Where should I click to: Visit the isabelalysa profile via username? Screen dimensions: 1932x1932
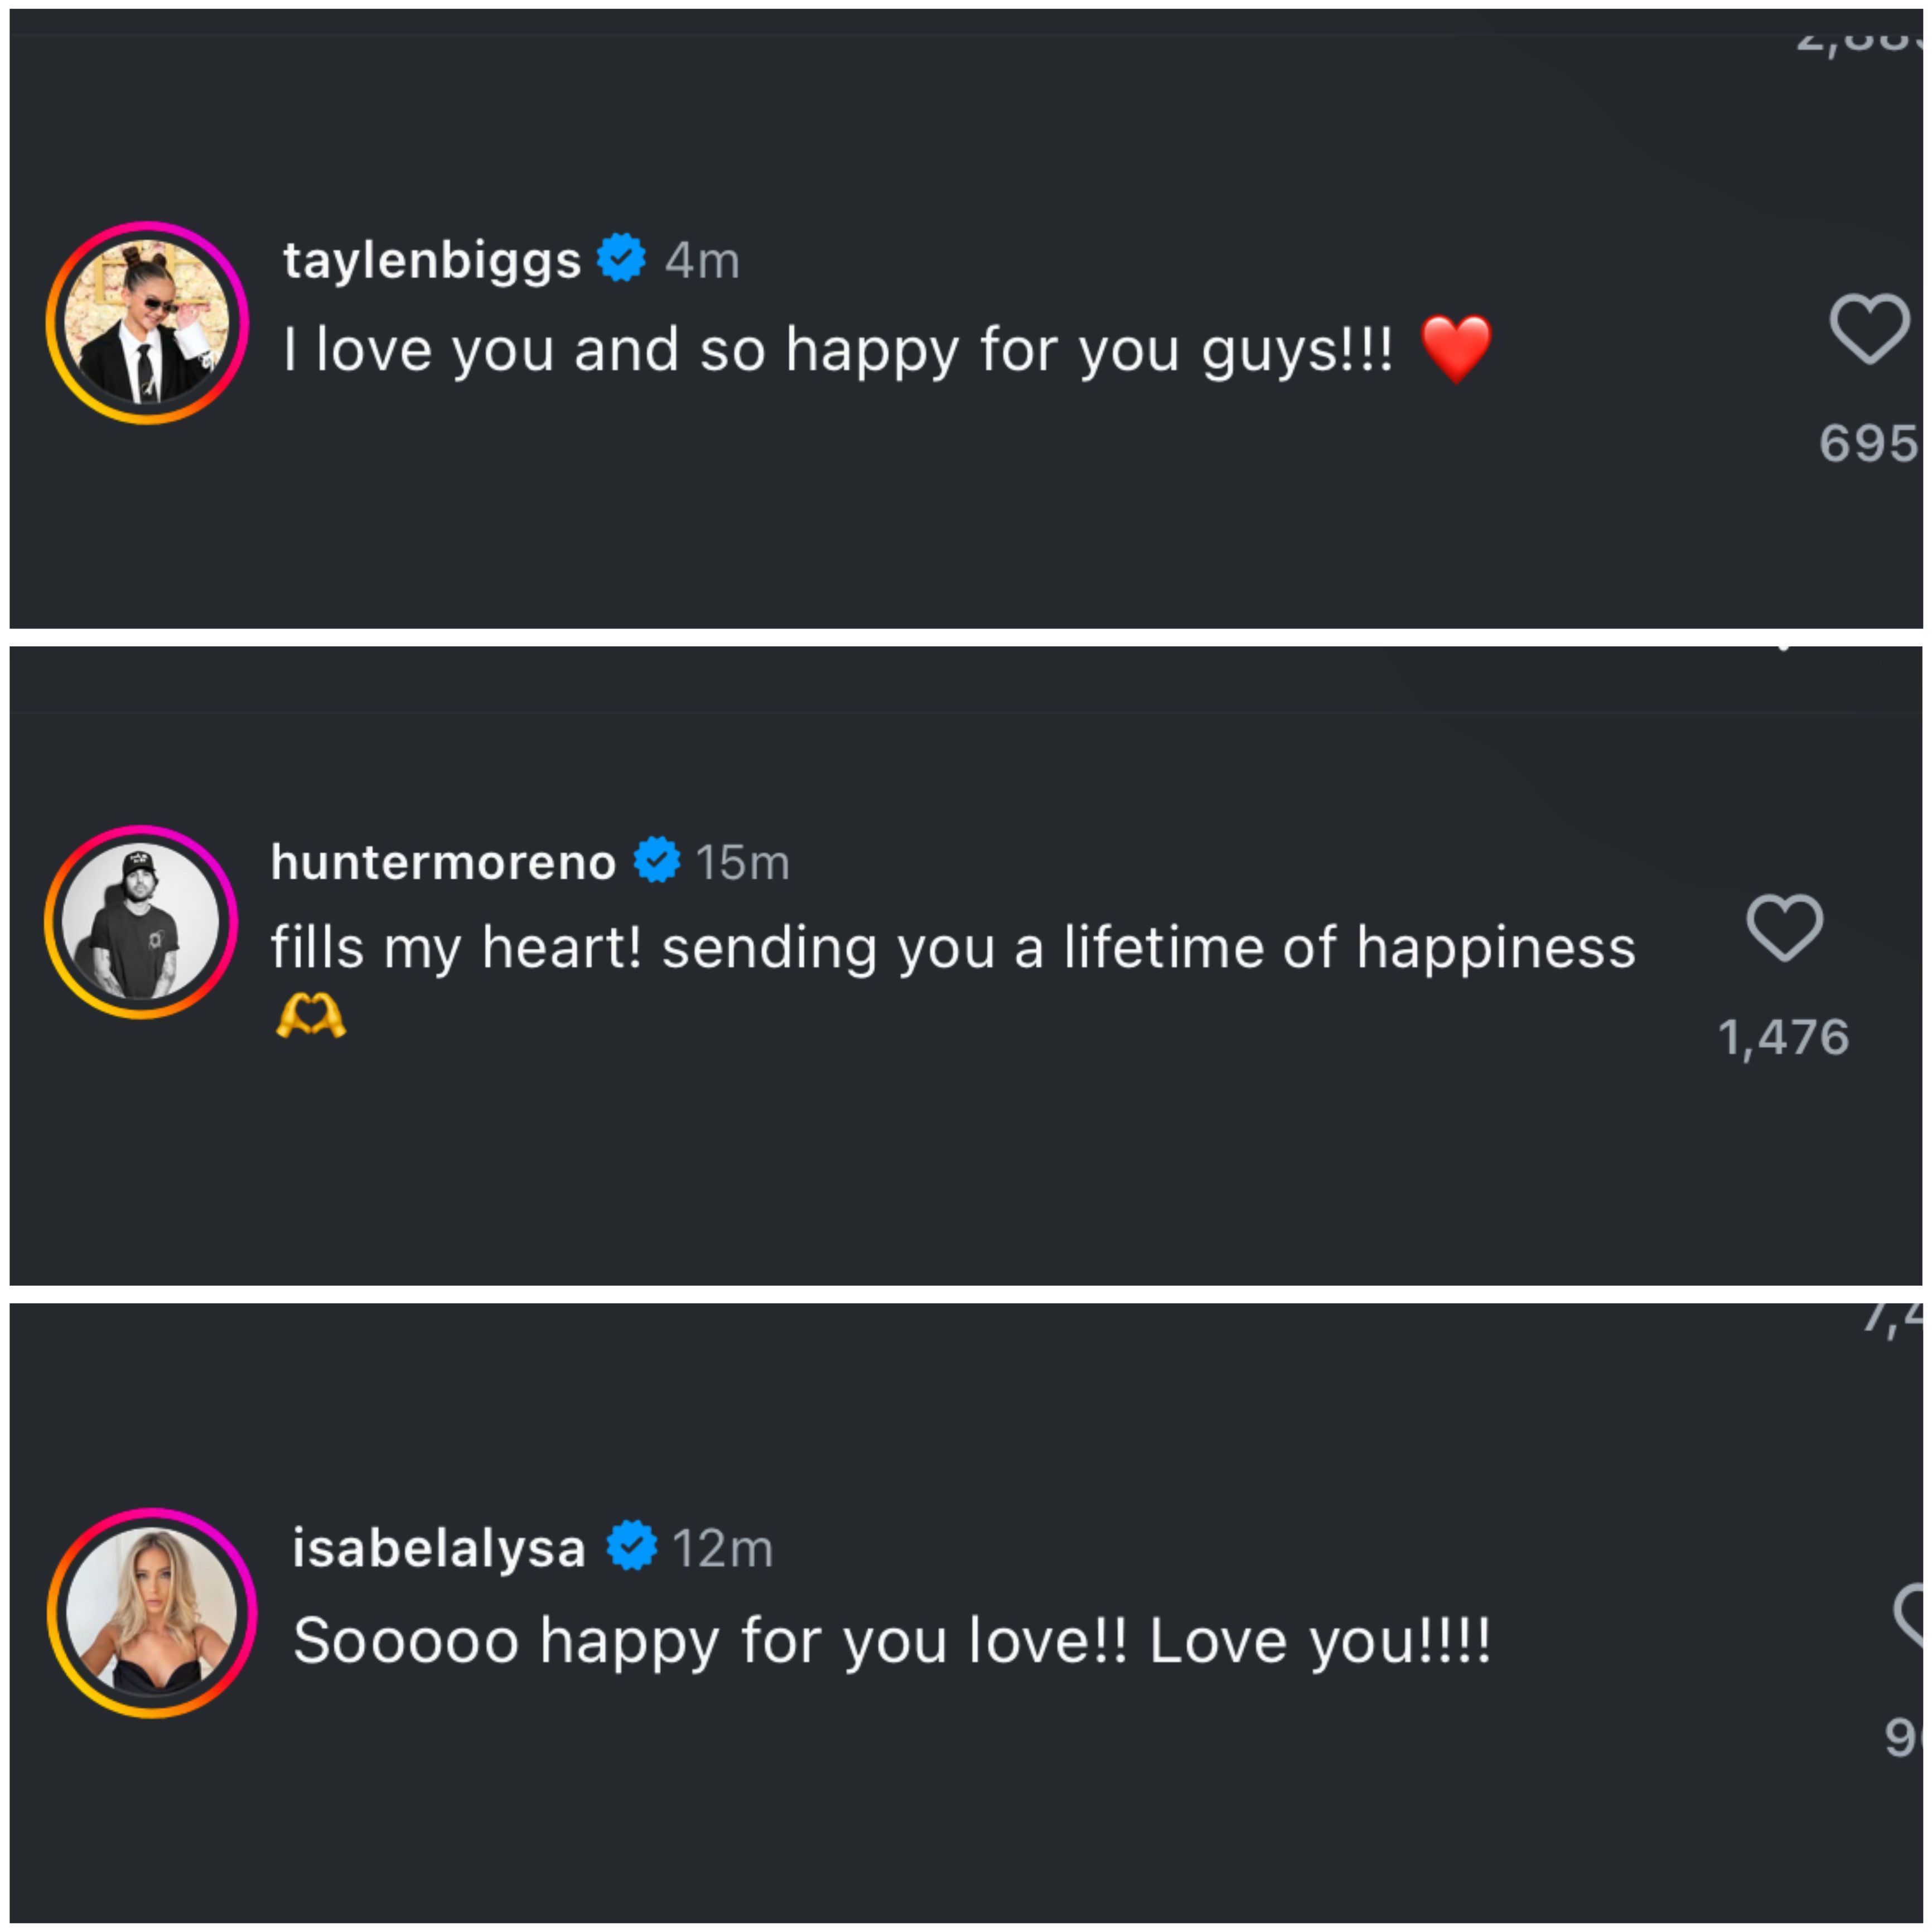(438, 1548)
